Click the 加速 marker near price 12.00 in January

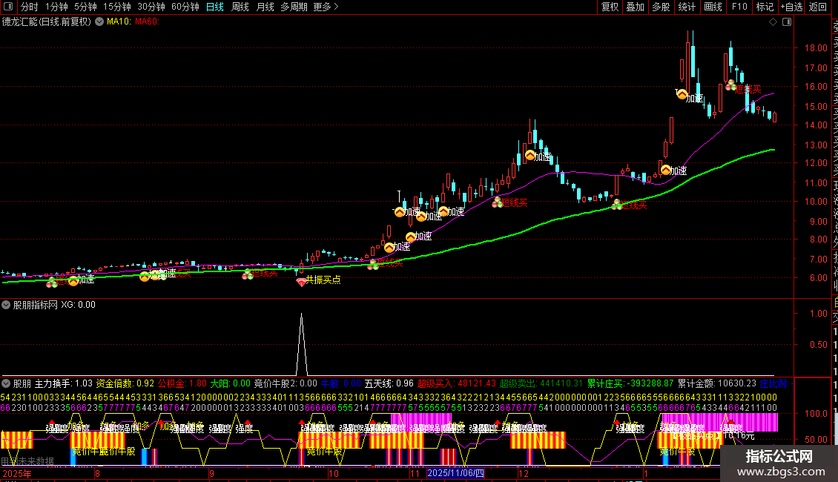(x=666, y=170)
